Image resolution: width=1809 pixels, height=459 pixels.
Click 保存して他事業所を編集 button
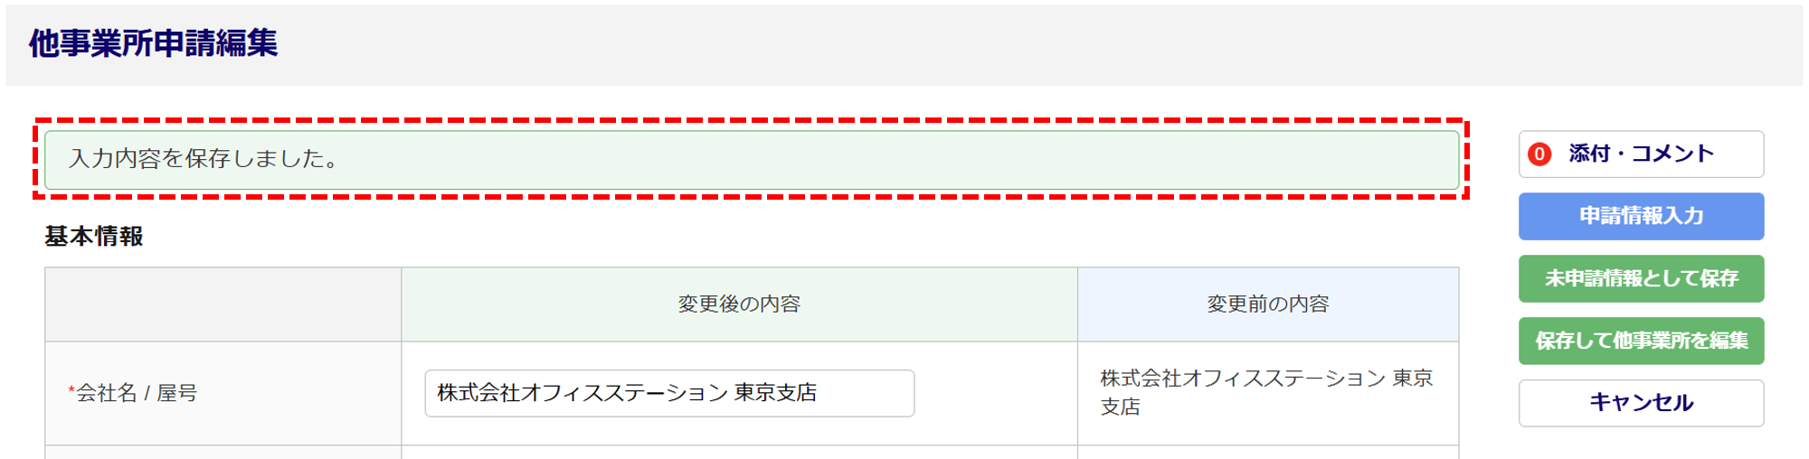coord(1640,341)
